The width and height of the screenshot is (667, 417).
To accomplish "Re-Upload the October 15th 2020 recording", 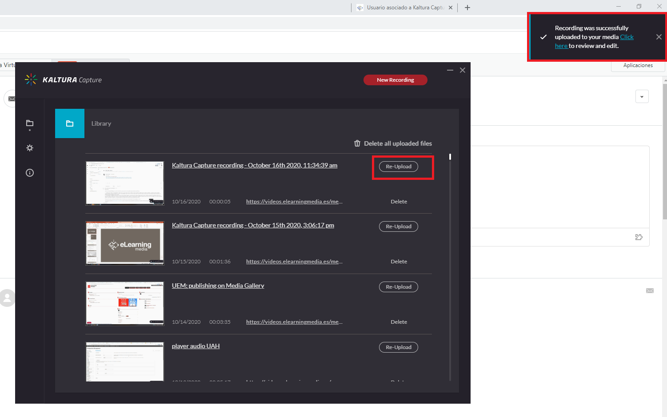I will point(399,226).
